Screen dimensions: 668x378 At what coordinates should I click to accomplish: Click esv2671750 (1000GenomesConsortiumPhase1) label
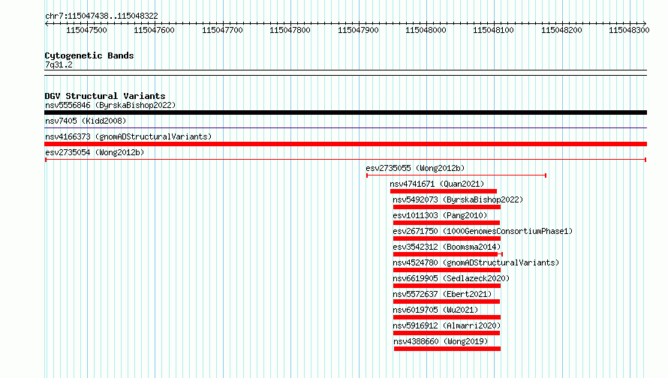483,231
